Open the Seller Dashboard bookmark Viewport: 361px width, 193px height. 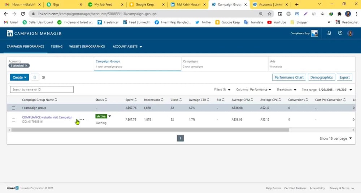[38, 22]
